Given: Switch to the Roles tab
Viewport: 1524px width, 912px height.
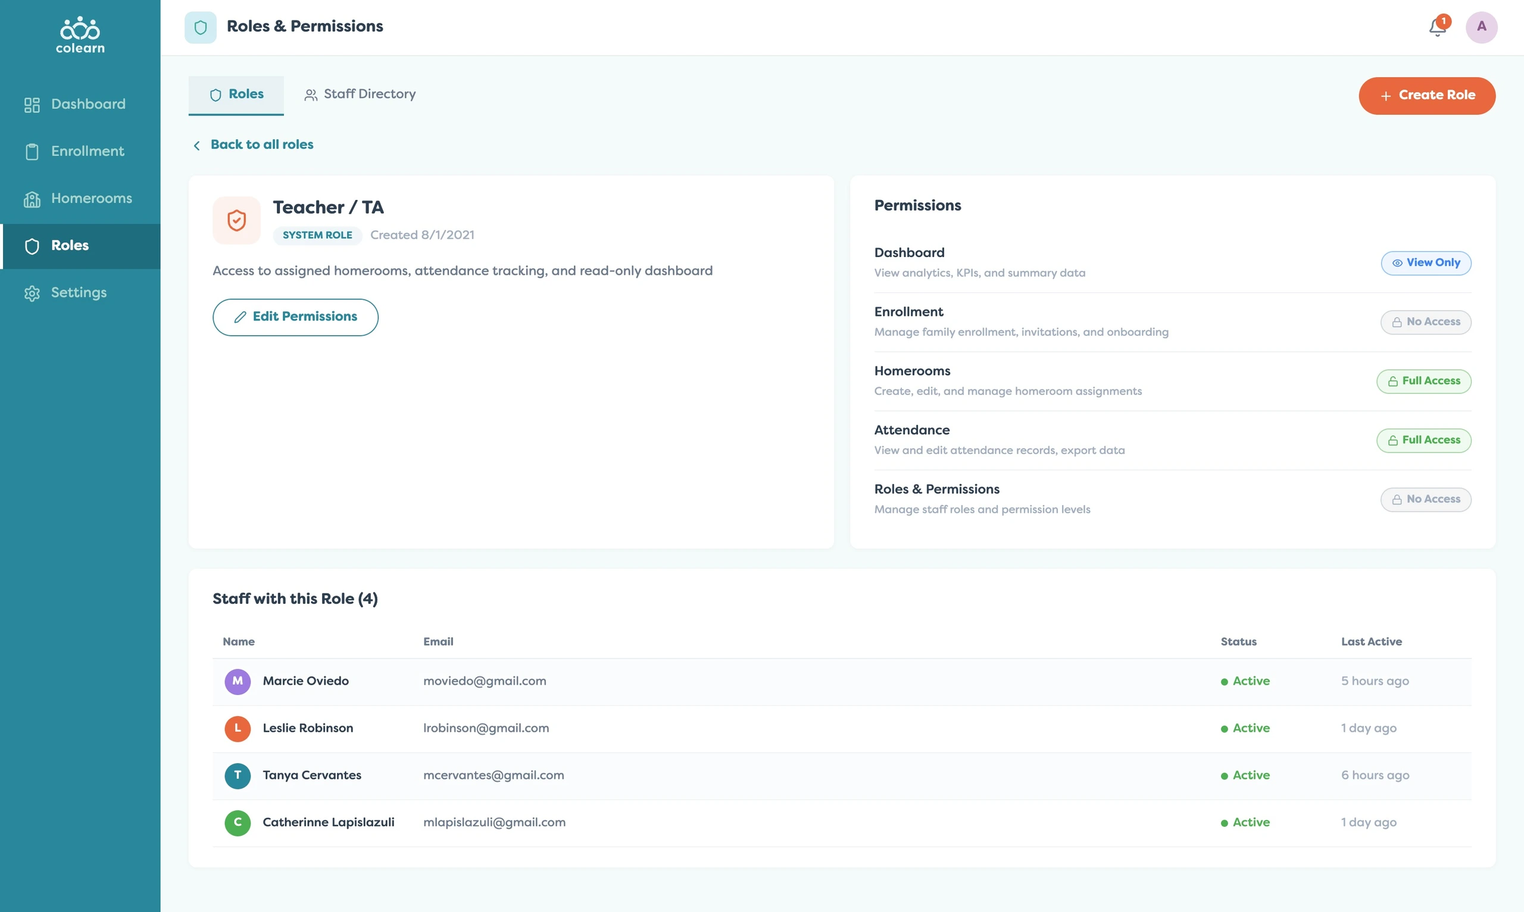Looking at the screenshot, I should pyautogui.click(x=236, y=95).
